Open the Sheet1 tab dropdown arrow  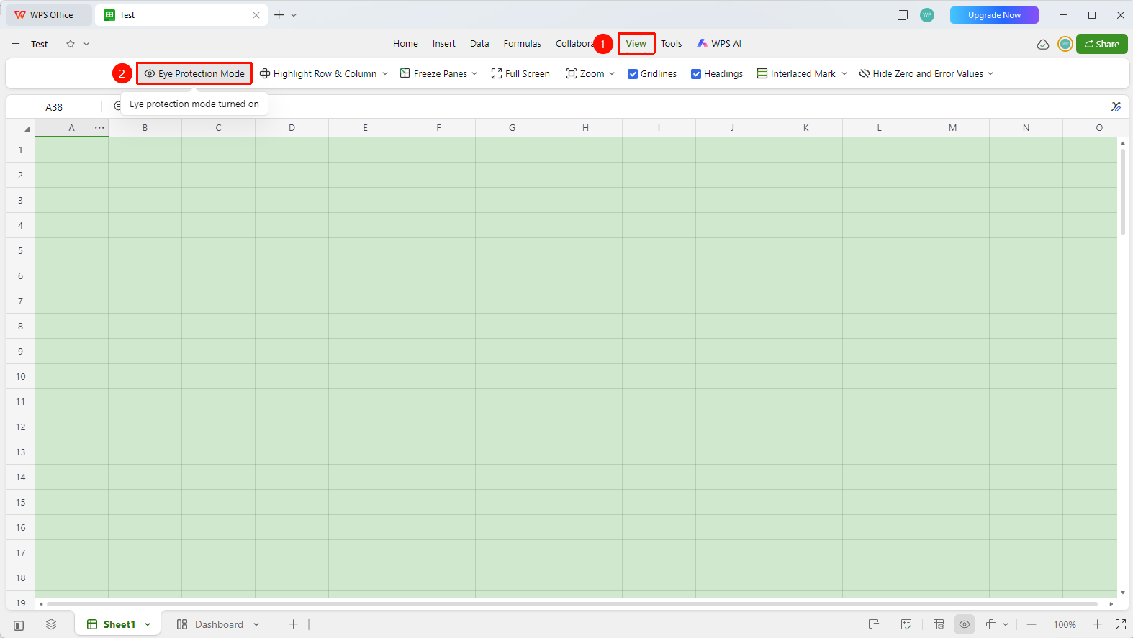148,624
